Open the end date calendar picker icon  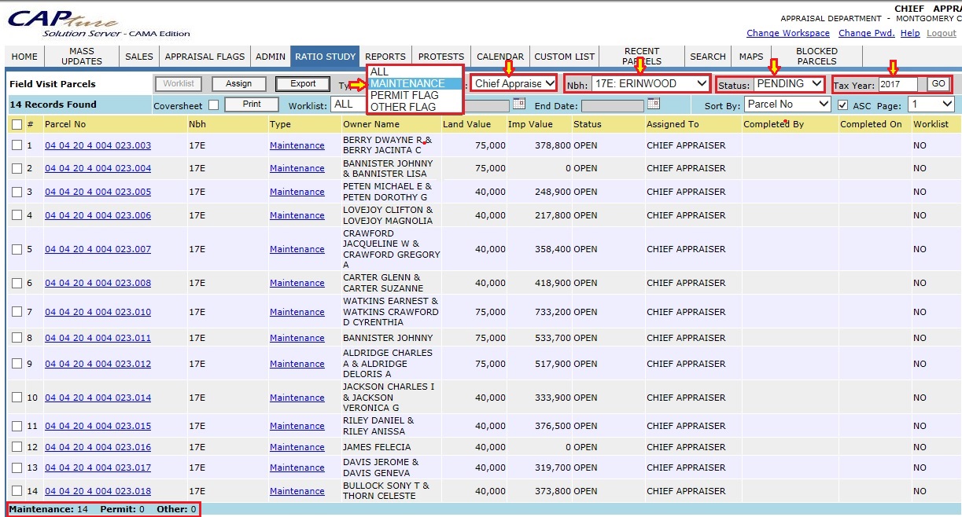pos(654,104)
